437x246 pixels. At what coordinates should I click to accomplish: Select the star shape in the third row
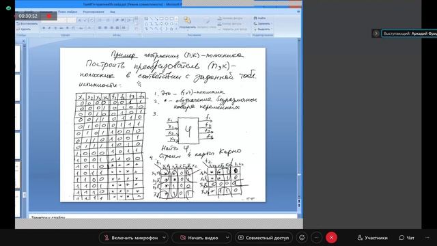[171, 29]
